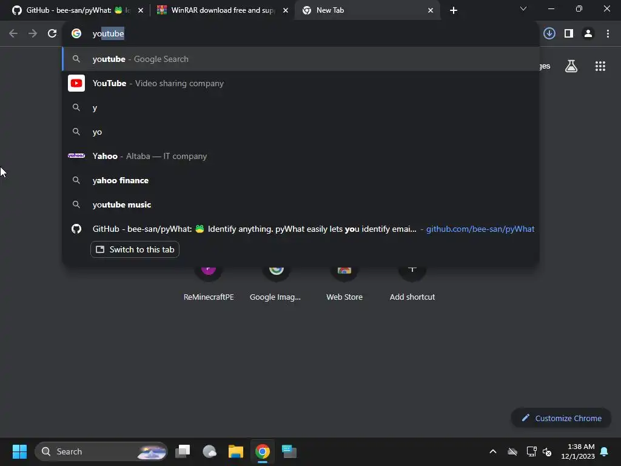621x466 pixels.
Task: Open the clock showing 1:38 AM
Action: (578, 451)
